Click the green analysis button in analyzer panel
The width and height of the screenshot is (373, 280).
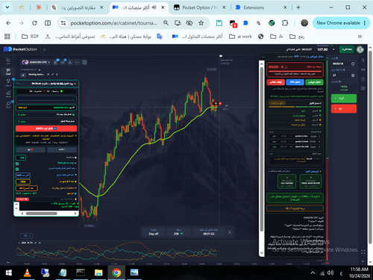point(314,82)
